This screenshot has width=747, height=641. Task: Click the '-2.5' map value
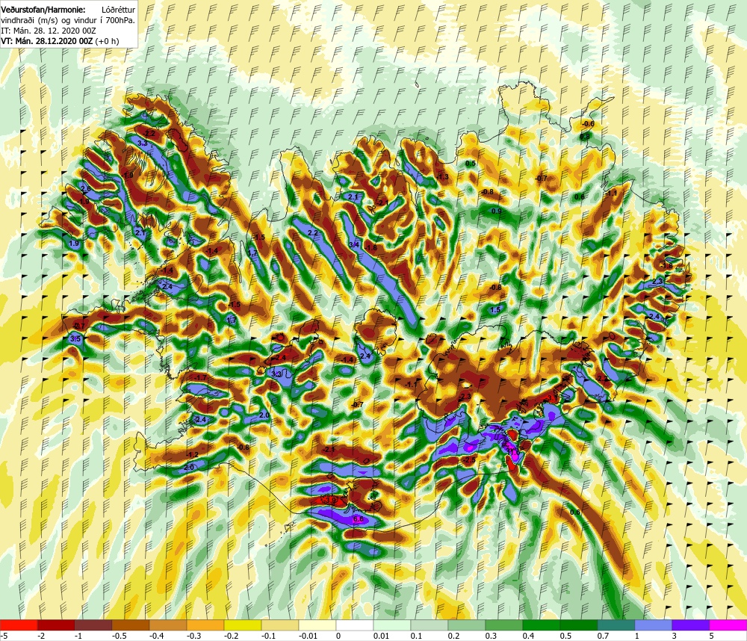[469, 460]
